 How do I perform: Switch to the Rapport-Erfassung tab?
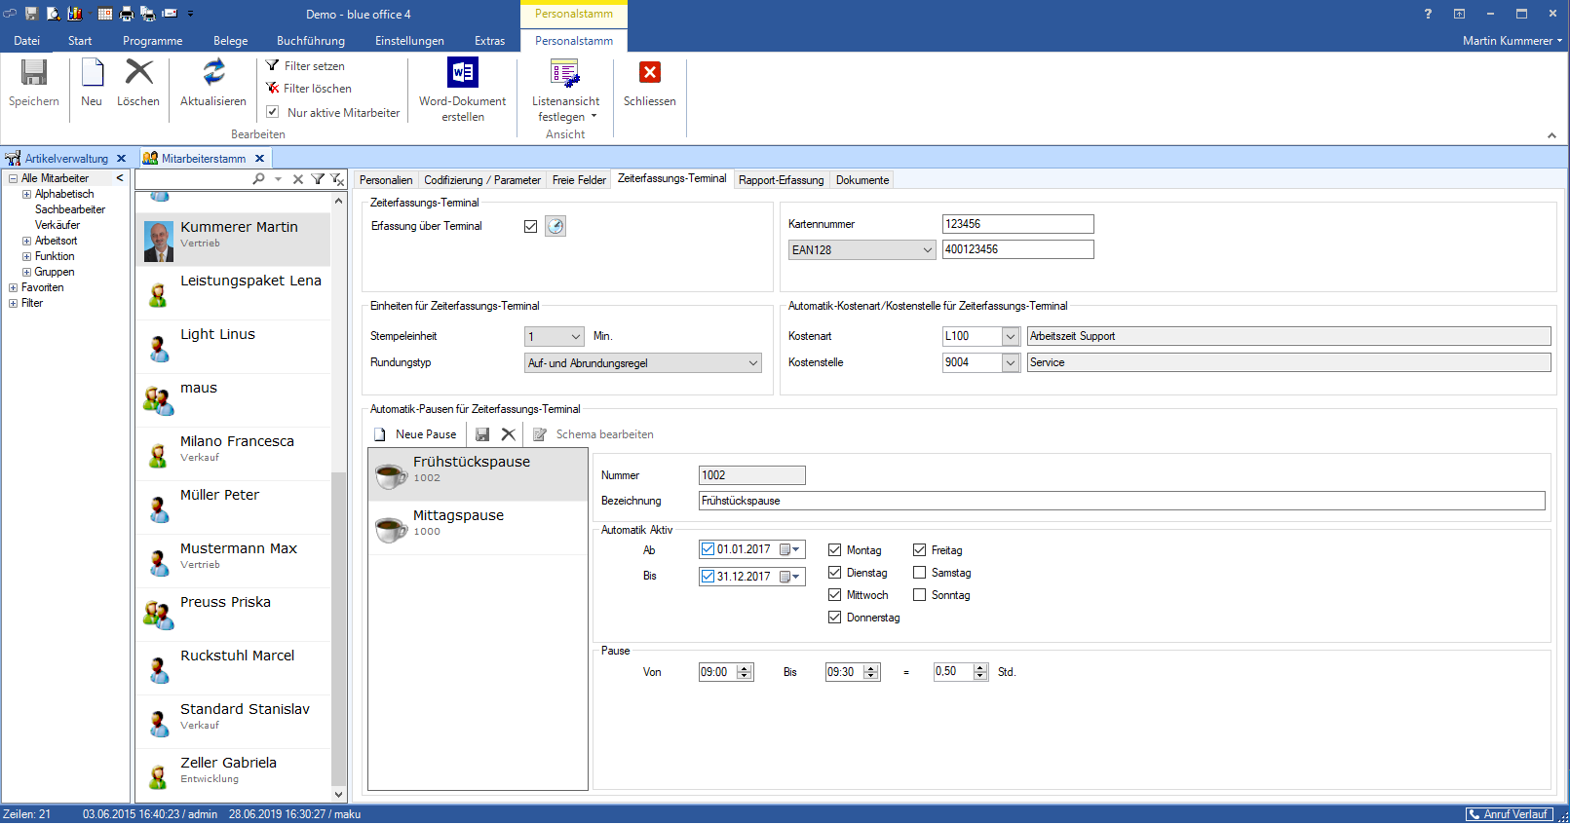781,180
